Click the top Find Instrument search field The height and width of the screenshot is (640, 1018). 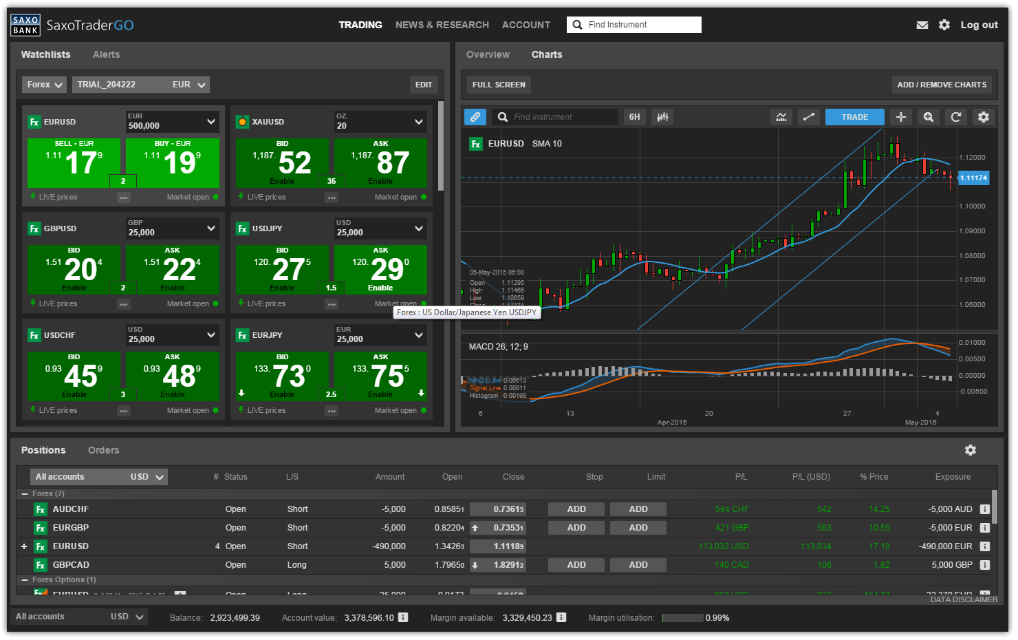point(634,25)
